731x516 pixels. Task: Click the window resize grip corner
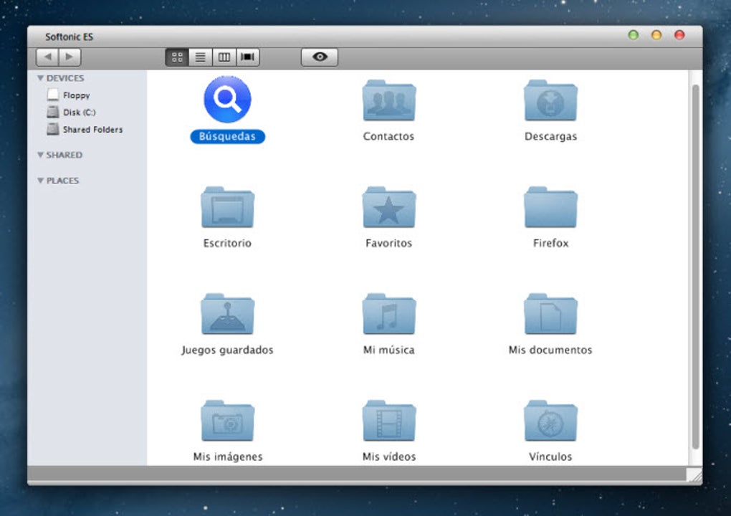click(x=694, y=476)
